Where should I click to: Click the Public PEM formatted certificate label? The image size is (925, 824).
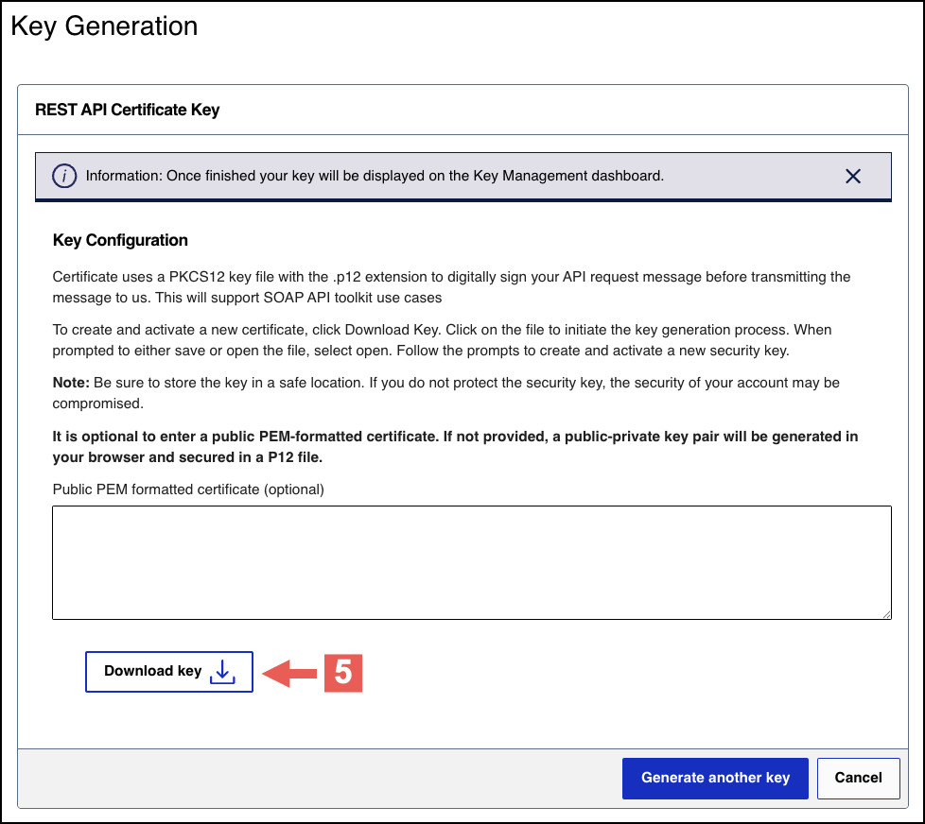tap(188, 489)
